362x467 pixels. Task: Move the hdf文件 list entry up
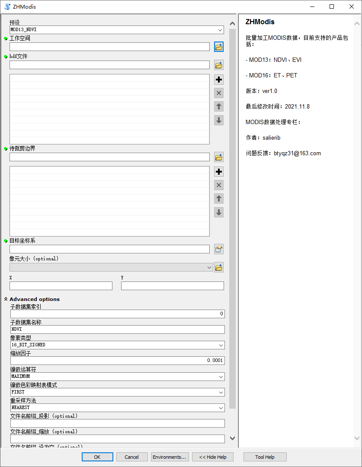[219, 106]
